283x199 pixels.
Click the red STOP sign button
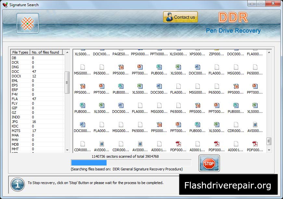(209, 163)
